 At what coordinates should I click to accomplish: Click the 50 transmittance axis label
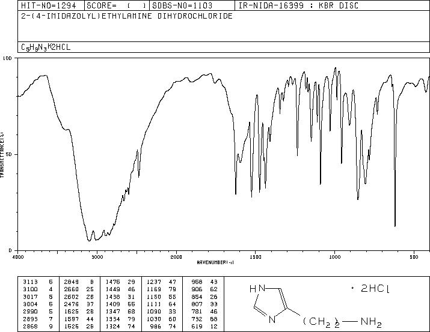[9, 154]
